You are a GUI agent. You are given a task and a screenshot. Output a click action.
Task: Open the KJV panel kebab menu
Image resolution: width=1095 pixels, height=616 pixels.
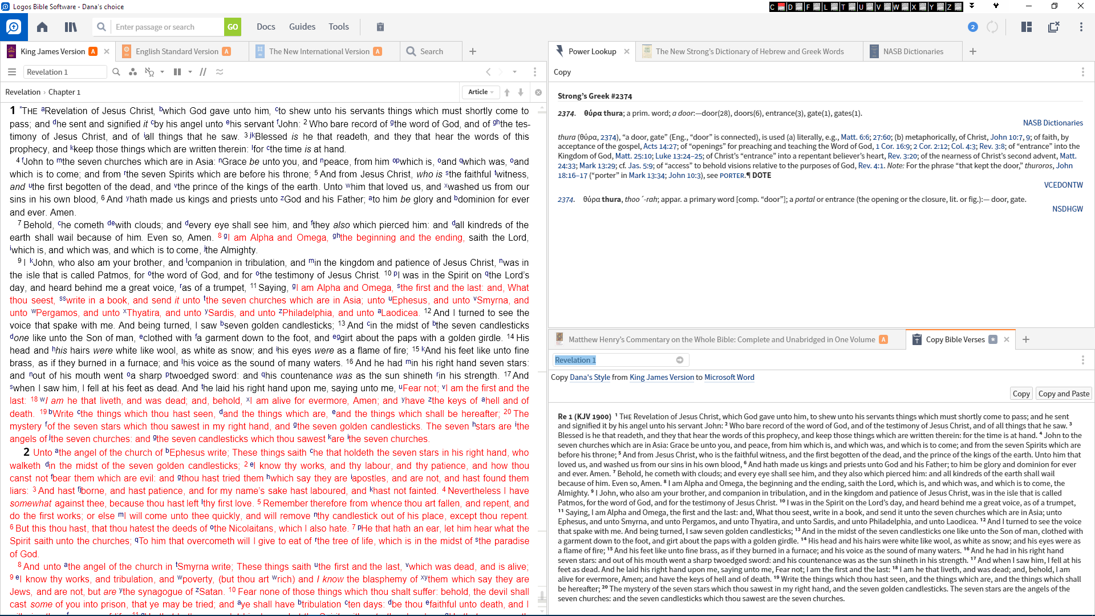click(534, 72)
